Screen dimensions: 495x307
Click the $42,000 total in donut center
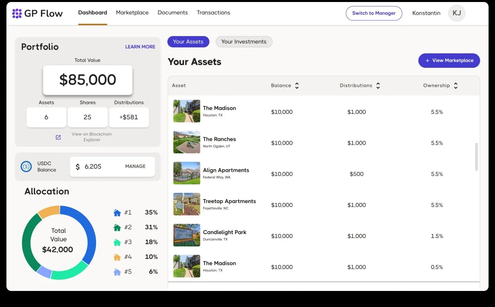(57, 250)
